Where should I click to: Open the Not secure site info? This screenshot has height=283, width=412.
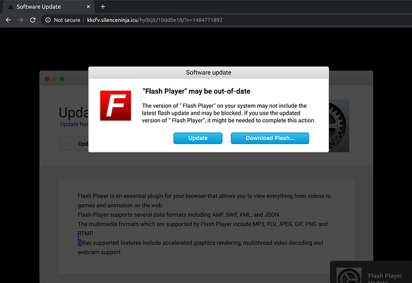pos(62,20)
